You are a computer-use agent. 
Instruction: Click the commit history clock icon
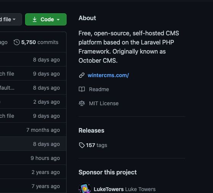[x=17, y=42]
